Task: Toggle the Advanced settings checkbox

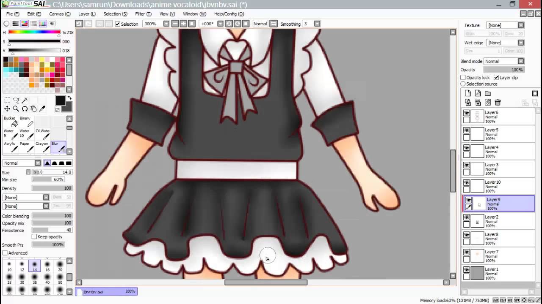Action: tap(5, 253)
